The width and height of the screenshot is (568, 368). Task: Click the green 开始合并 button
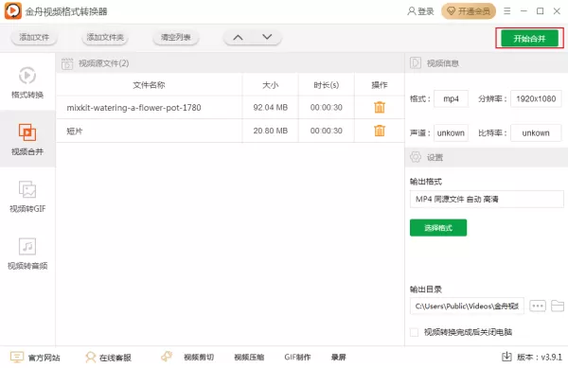(529, 39)
